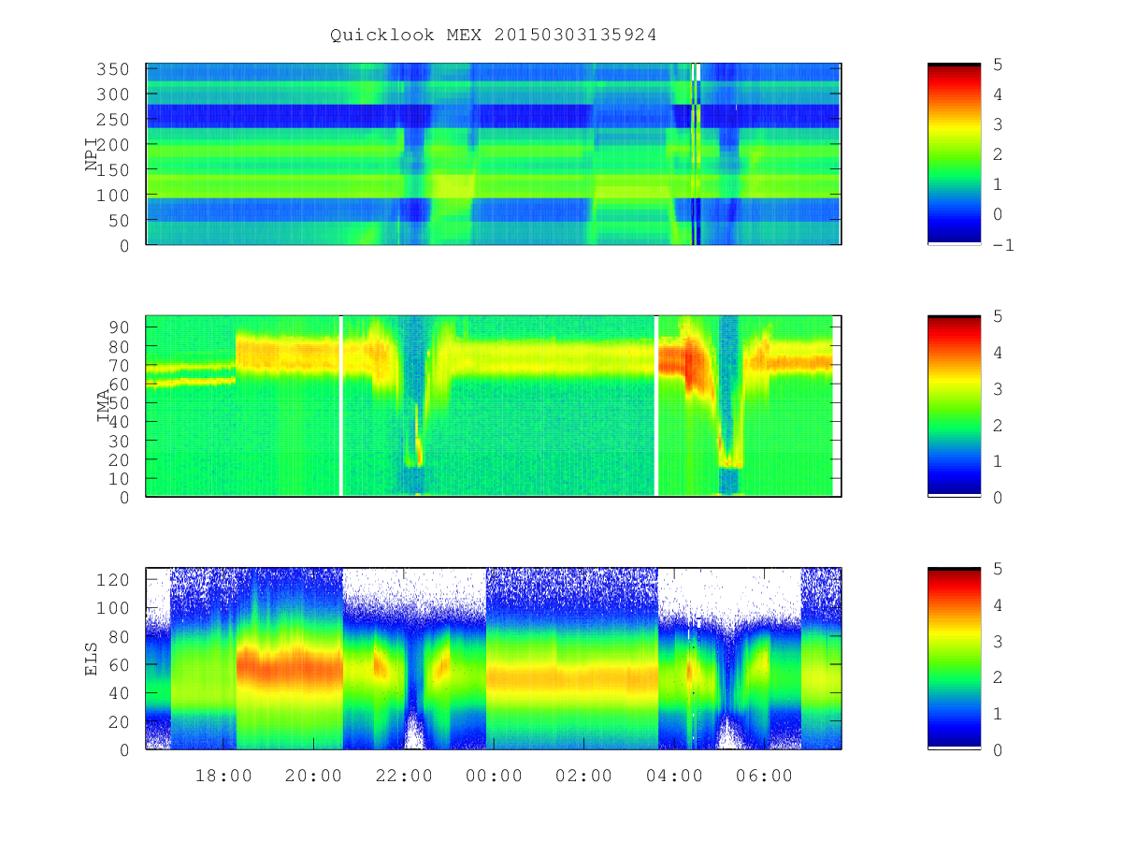Click the ELS panel color scale bar
Viewport: 1122px width, 842px height.
point(954,658)
